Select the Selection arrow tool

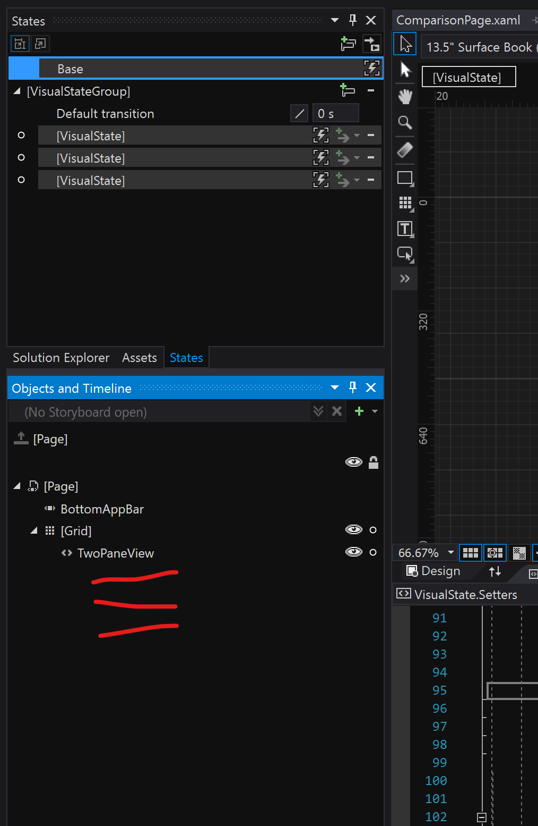pos(405,44)
